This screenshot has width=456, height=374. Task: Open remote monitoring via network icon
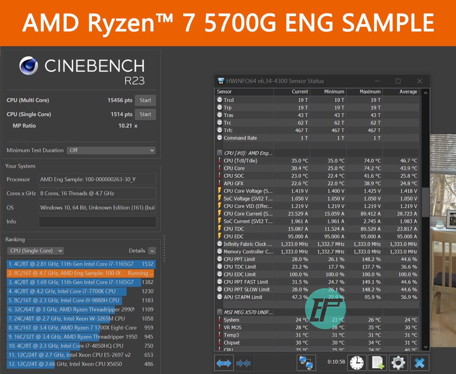pos(306,363)
